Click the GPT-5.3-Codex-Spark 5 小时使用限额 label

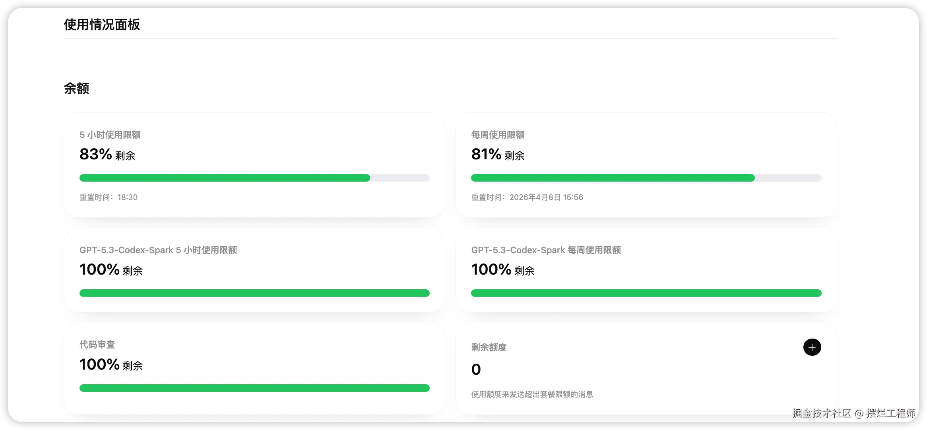click(x=158, y=250)
